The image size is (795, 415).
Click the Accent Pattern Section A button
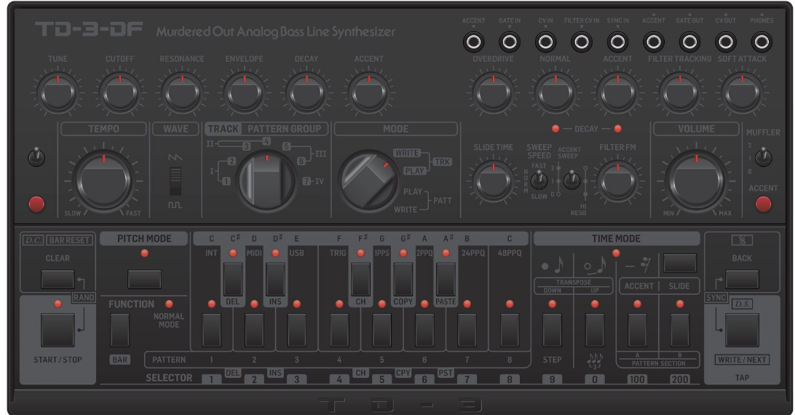[x=637, y=330]
